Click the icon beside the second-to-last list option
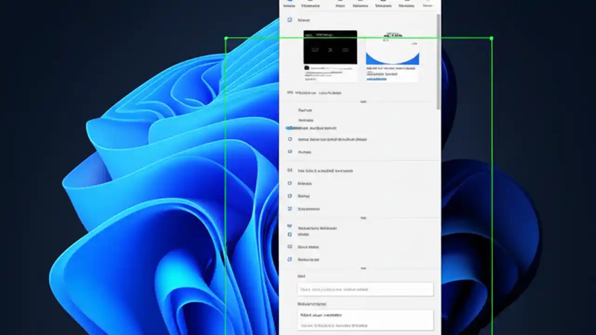The height and width of the screenshot is (335, 596). 290,247
